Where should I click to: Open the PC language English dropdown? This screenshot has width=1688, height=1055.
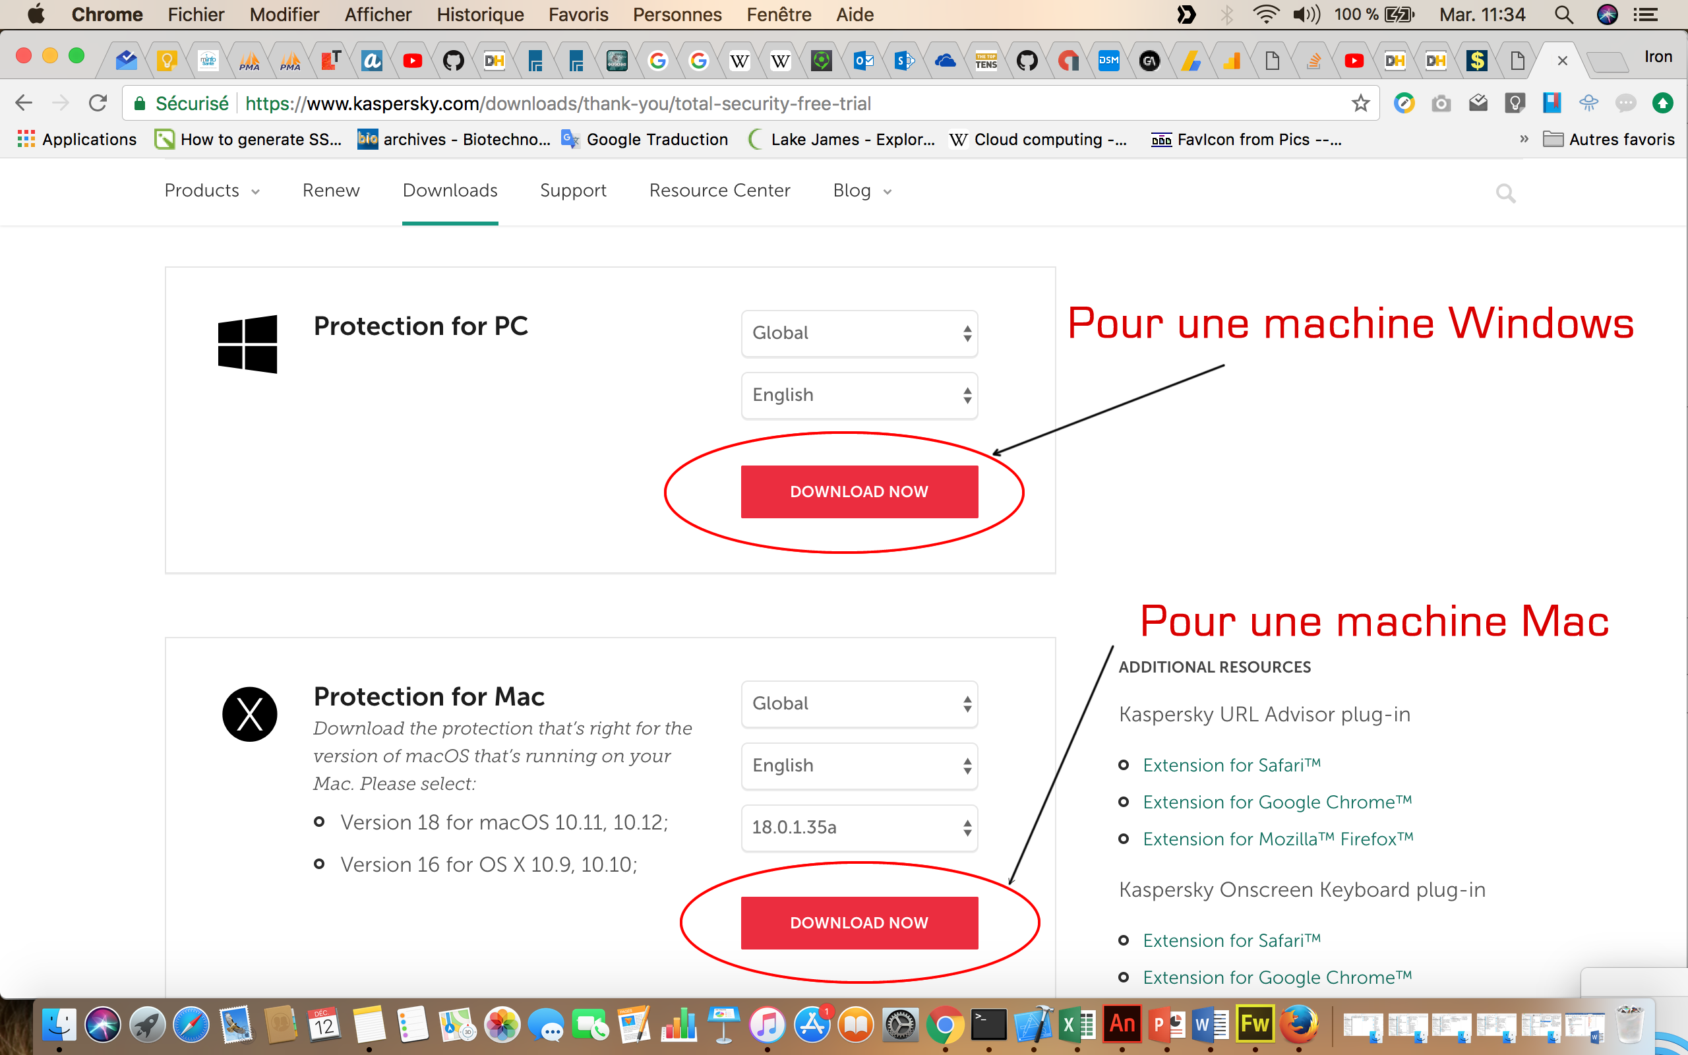[859, 396]
